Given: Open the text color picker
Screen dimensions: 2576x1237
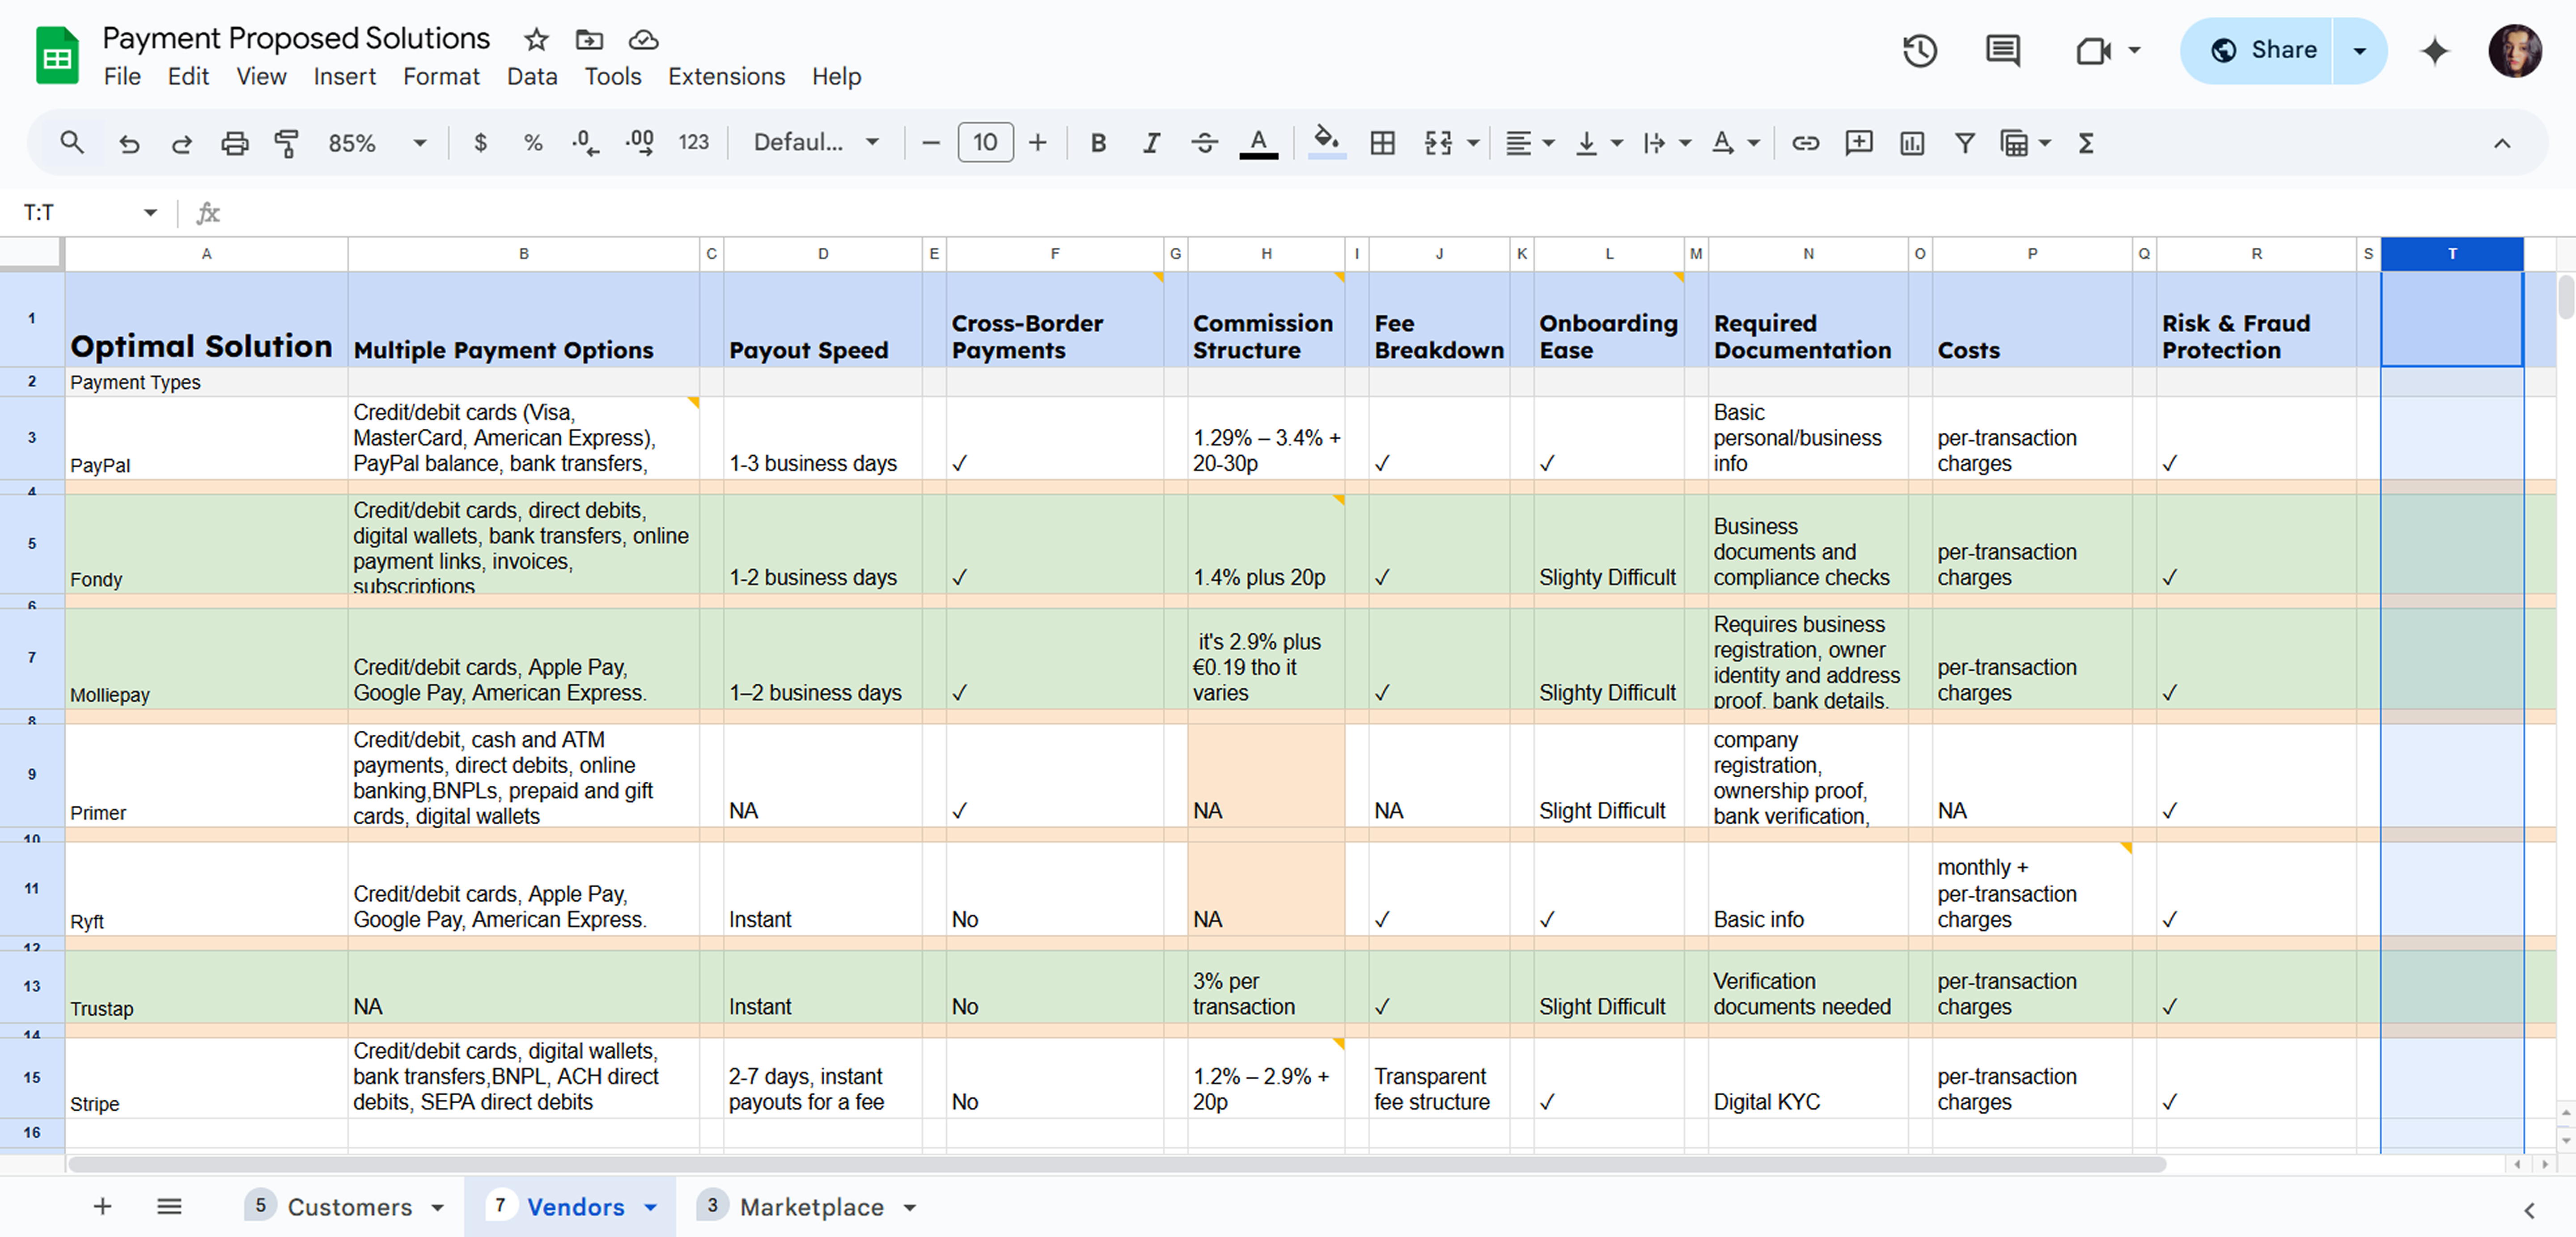Looking at the screenshot, I should 1258,143.
